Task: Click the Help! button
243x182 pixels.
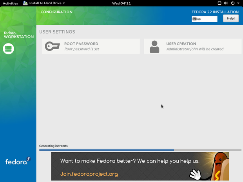Action: [x=231, y=18]
